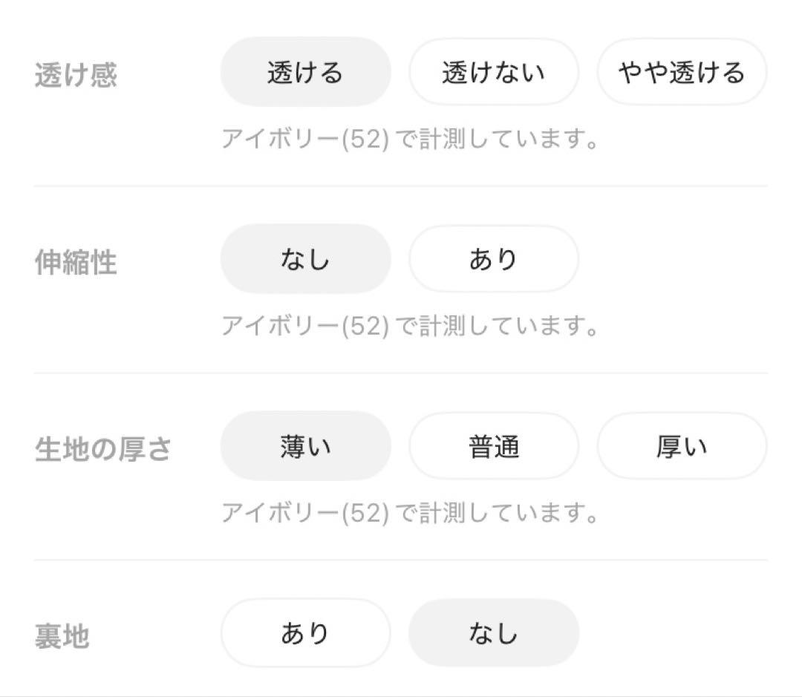The width and height of the screenshot is (802, 697).
Task: Click the アイボリー(52) note under 伸縮性 options
Action: (410, 326)
